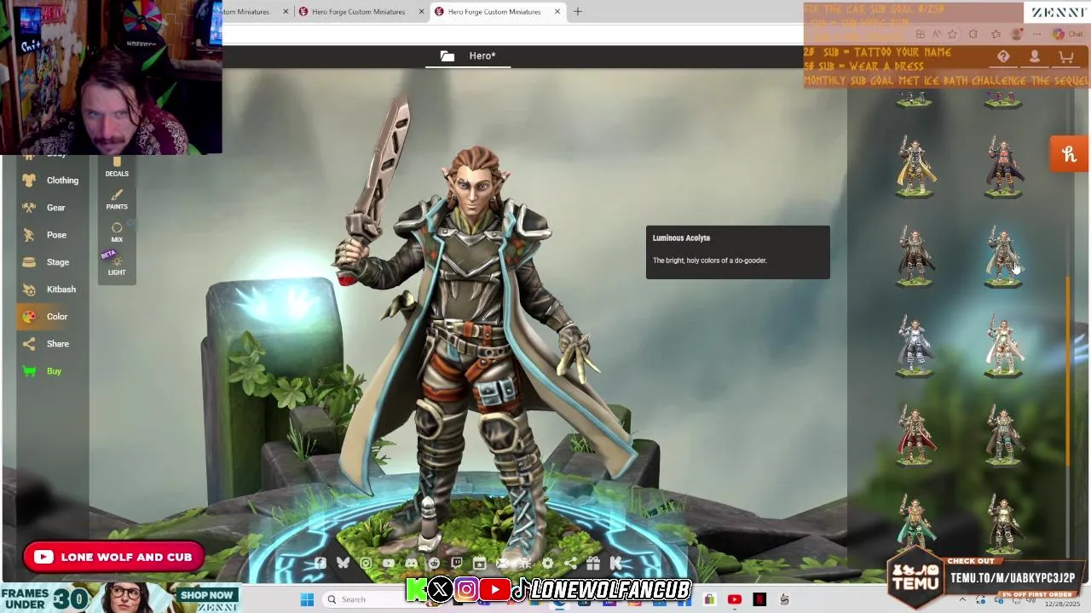The width and height of the screenshot is (1091, 613).
Task: Switch to the Decals color sub-tab
Action: [117, 167]
